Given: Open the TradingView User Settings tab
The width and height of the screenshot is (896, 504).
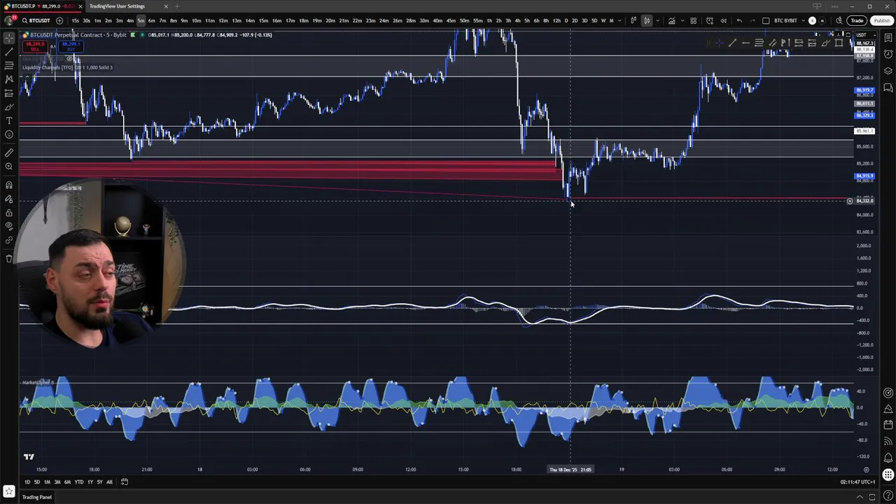Looking at the screenshot, I should tap(117, 6).
